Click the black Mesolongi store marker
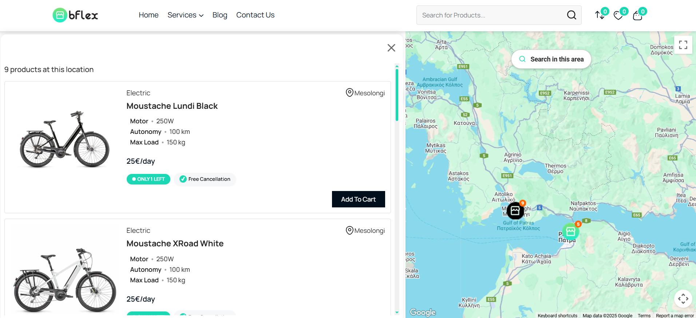The height and width of the screenshot is (318, 696). [515, 210]
